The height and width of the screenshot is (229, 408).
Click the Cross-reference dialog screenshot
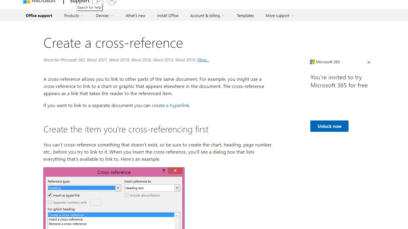point(114,198)
